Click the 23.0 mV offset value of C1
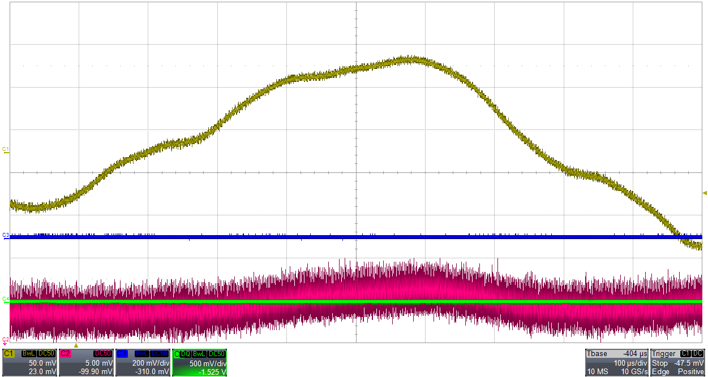Screen dimensions: 708x377 click(42, 371)
